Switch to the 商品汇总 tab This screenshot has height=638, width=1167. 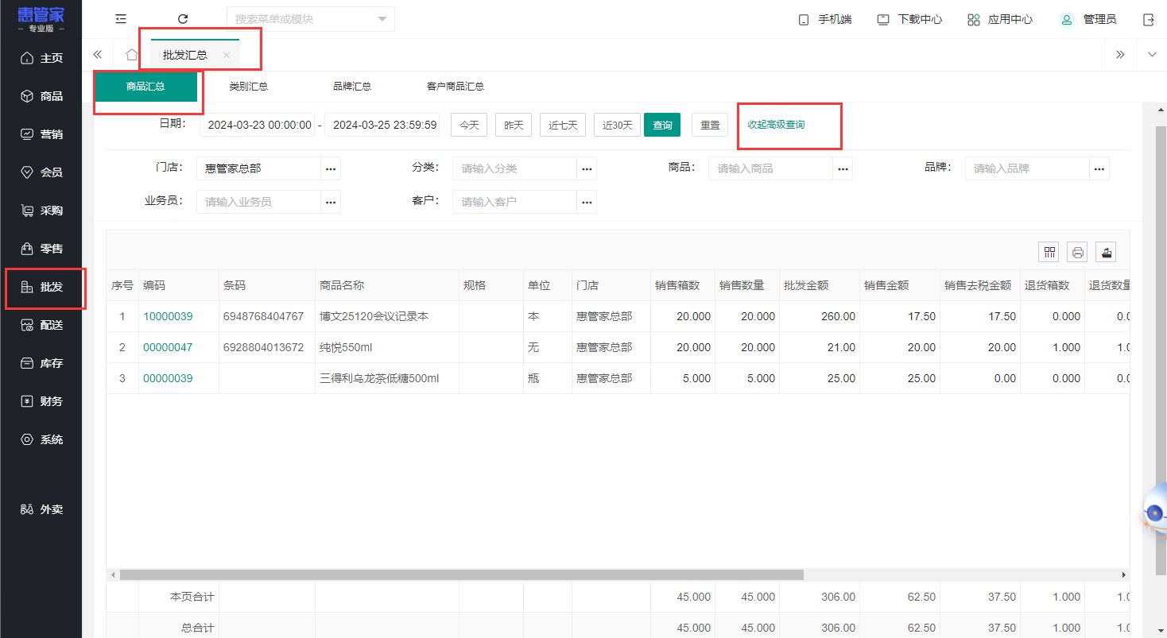(145, 87)
